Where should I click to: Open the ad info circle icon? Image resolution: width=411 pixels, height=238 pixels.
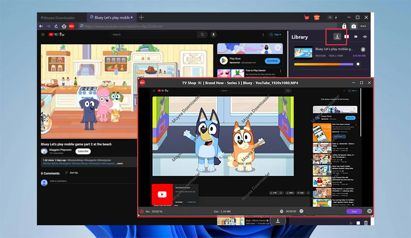point(278,47)
